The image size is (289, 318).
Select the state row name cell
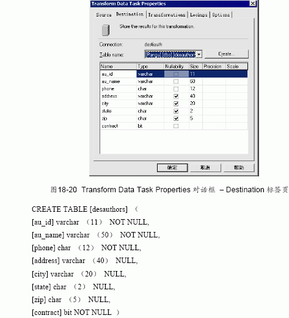pos(118,111)
